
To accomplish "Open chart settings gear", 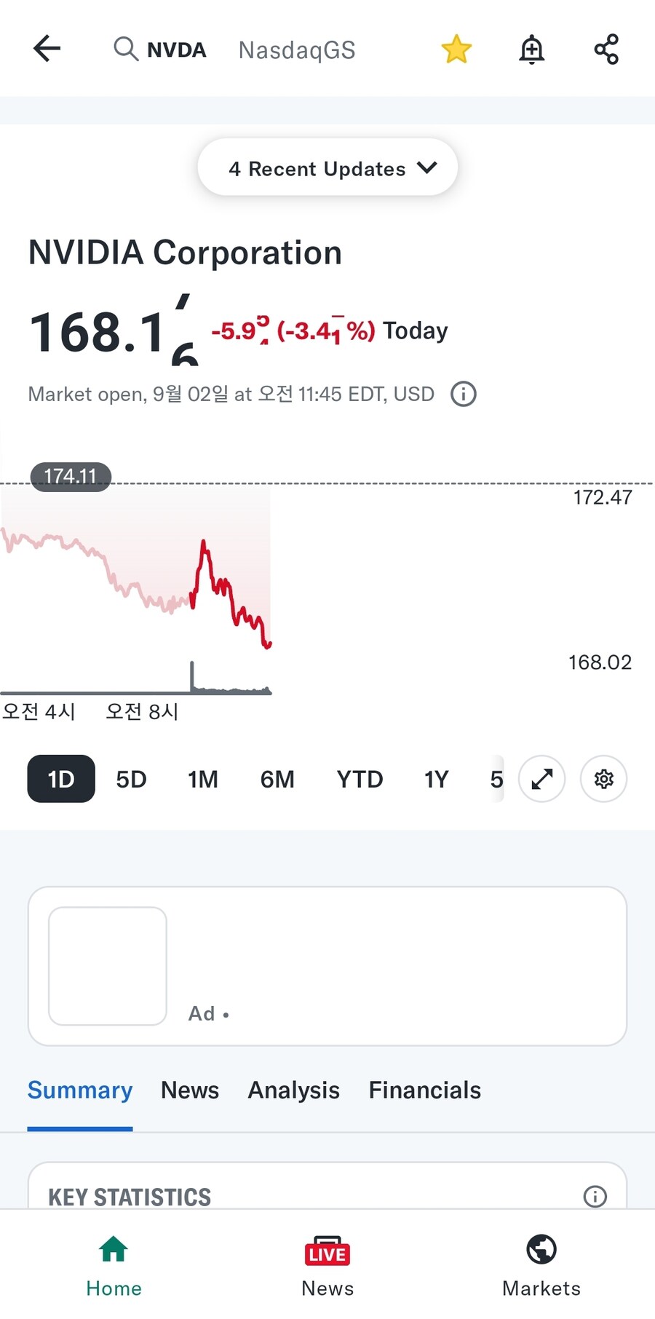I will pos(603,779).
